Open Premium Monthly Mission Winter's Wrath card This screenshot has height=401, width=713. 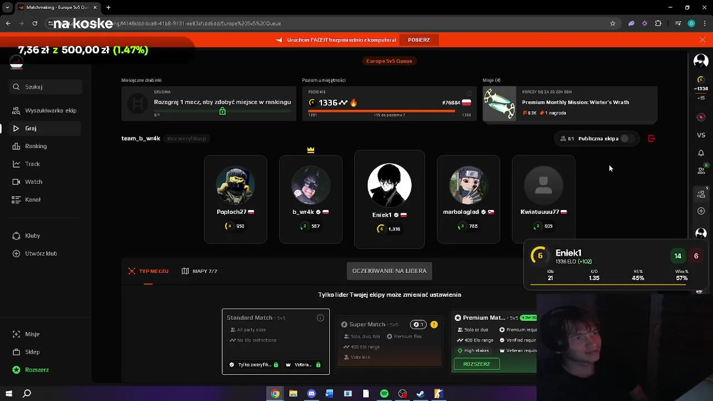pyautogui.click(x=570, y=104)
